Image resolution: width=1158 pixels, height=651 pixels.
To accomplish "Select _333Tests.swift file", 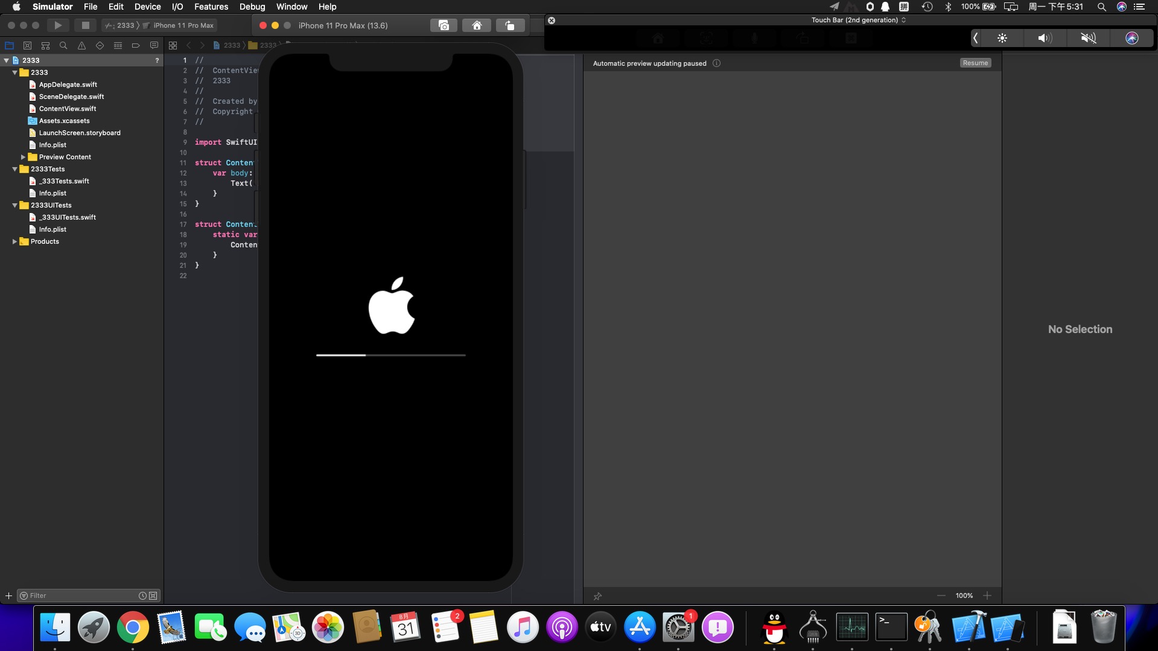I will tap(64, 181).
